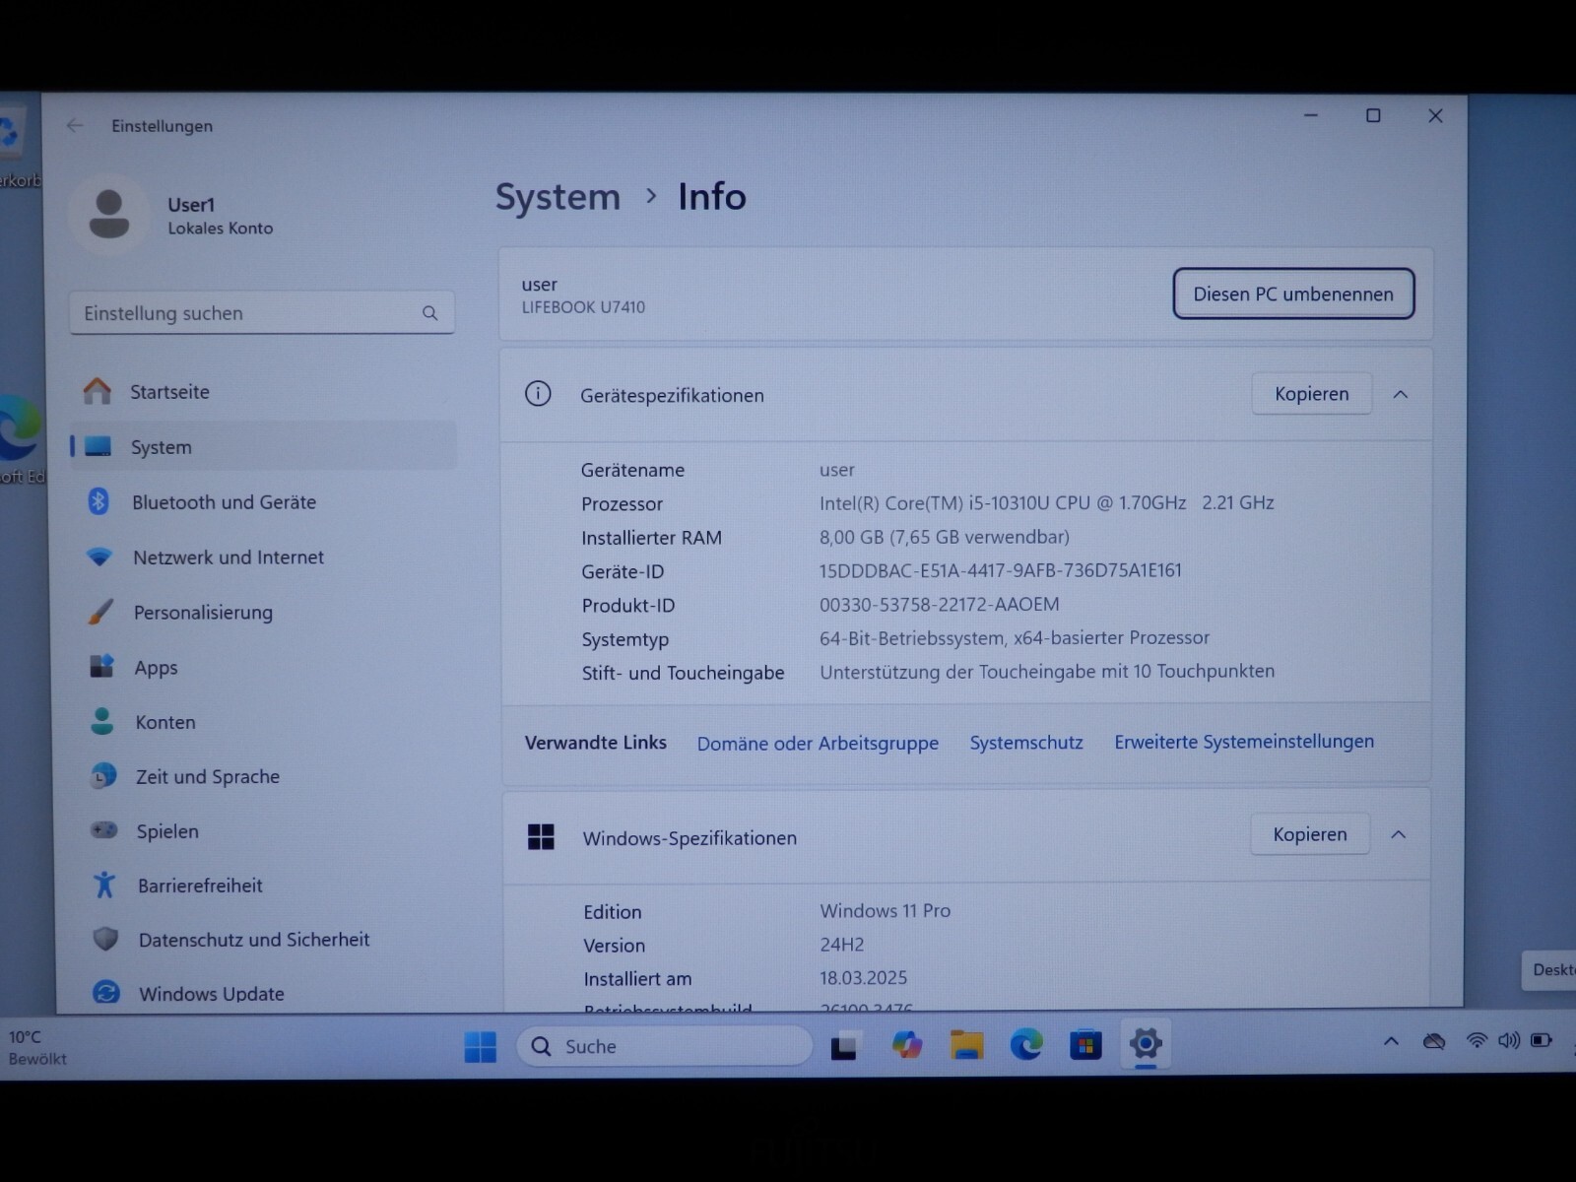Open the Windows Start menu
Viewport: 1576px width, 1182px height.
(x=481, y=1046)
